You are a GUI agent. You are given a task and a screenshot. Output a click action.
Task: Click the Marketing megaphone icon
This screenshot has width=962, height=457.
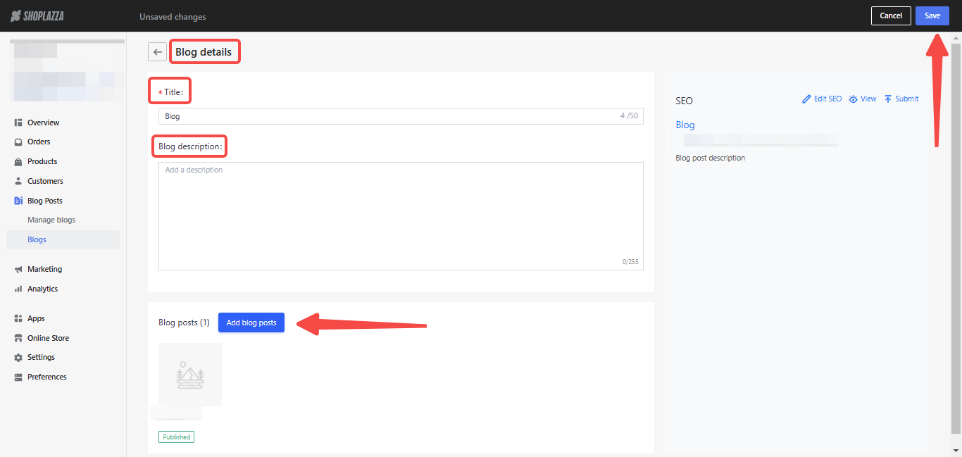18,269
